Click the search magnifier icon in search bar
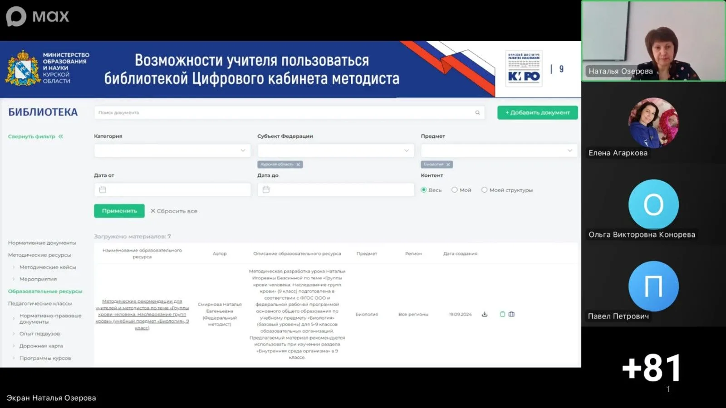The image size is (726, 408). pos(477,112)
